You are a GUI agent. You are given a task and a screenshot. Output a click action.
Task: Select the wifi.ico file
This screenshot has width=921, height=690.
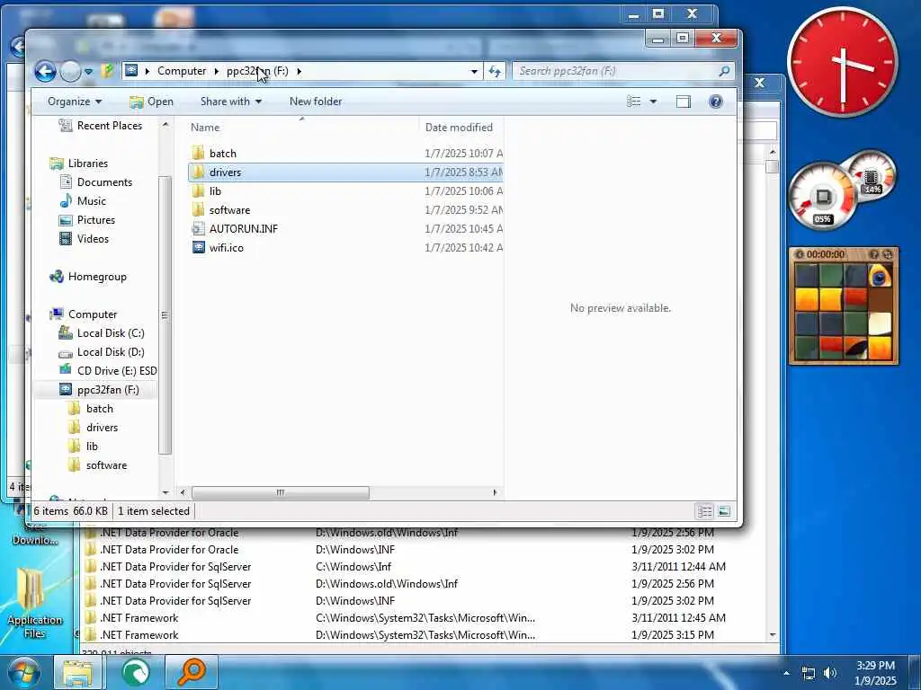pos(226,248)
